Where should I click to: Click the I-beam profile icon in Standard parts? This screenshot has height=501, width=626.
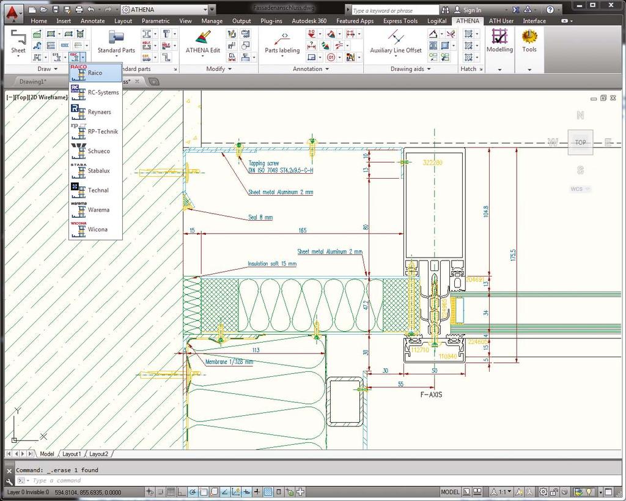tap(147, 34)
